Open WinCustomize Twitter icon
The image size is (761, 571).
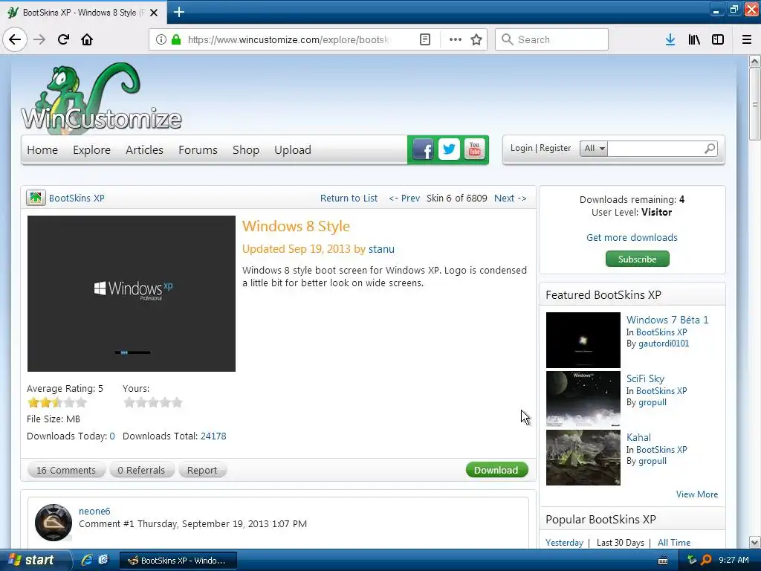click(449, 149)
